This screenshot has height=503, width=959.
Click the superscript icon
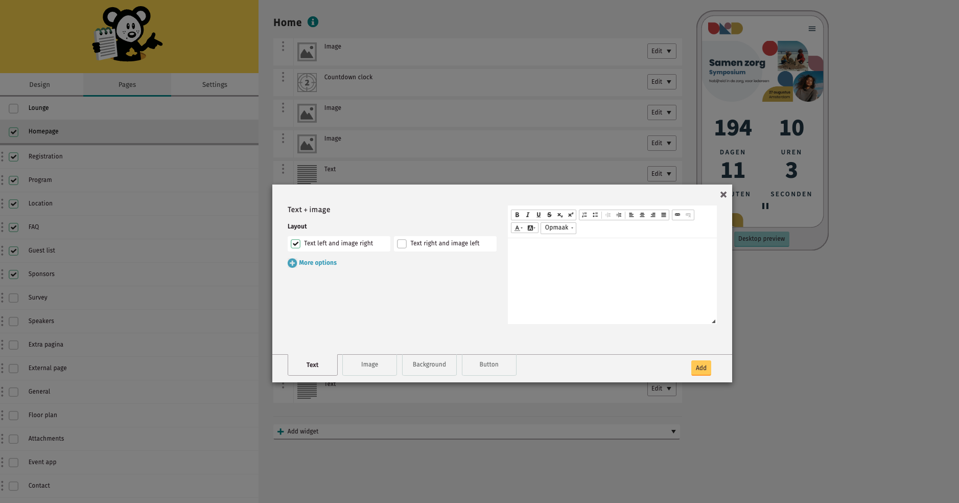pos(571,215)
